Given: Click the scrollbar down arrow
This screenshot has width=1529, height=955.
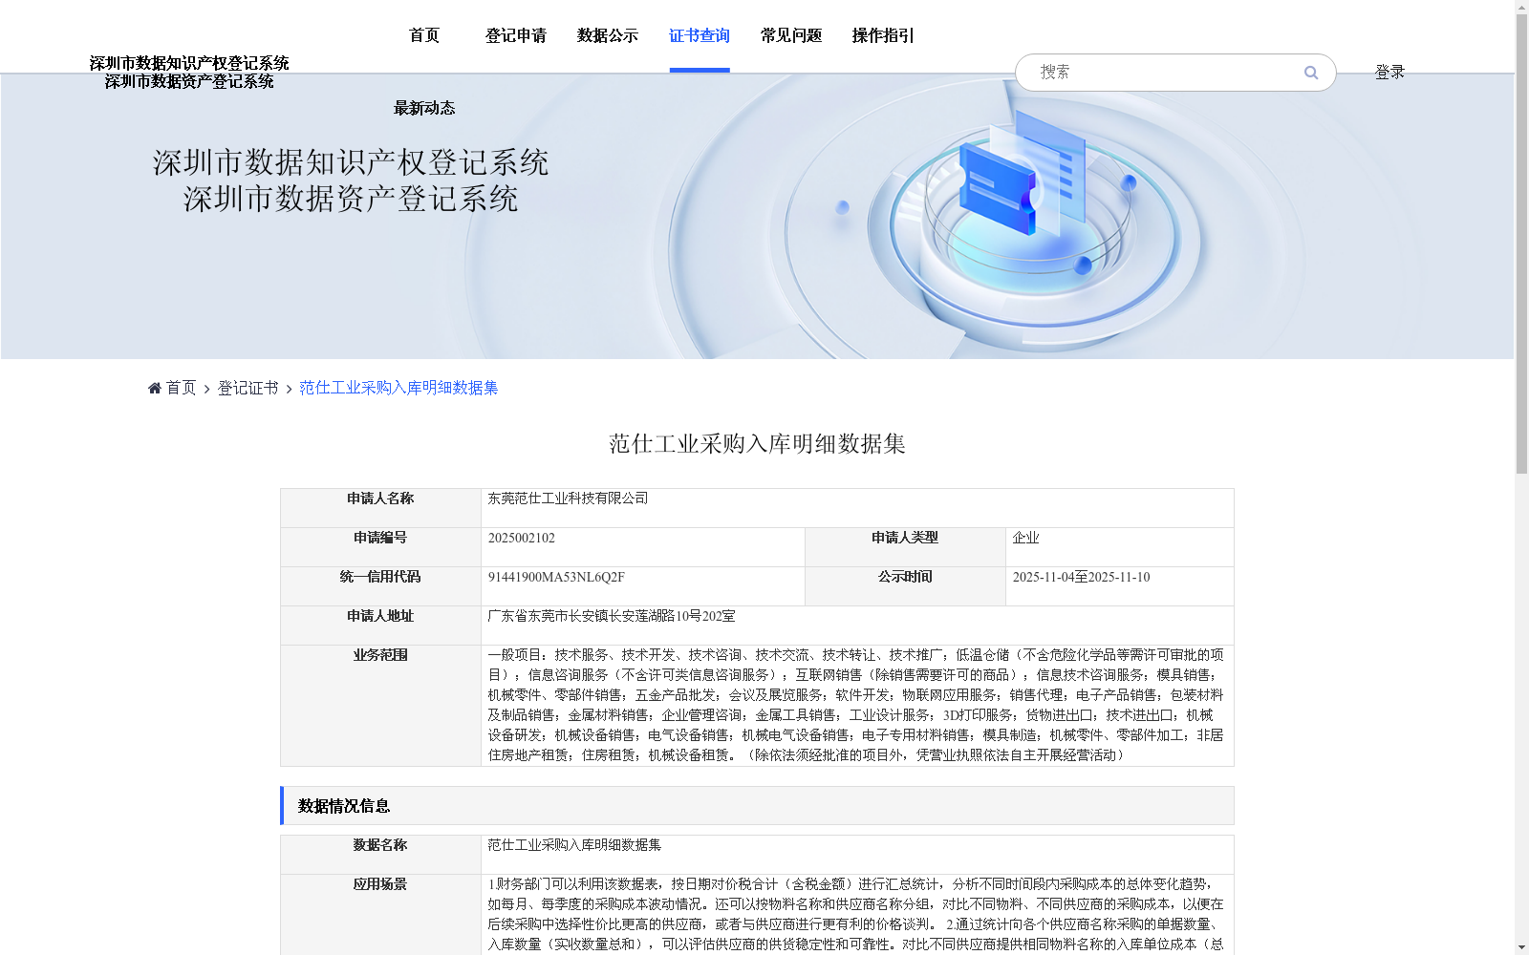Looking at the screenshot, I should (1521, 947).
